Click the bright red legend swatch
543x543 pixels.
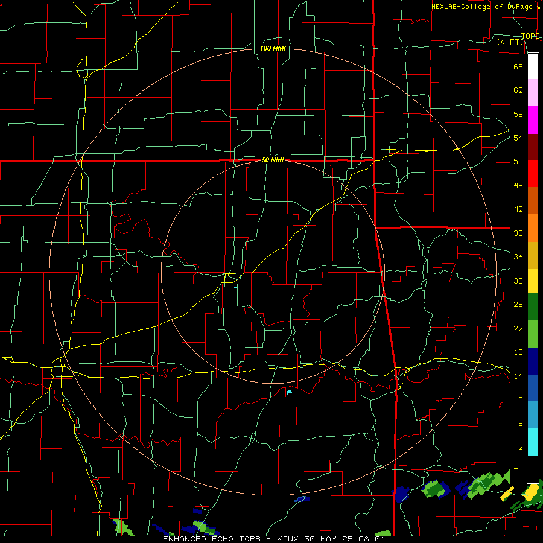coord(533,174)
